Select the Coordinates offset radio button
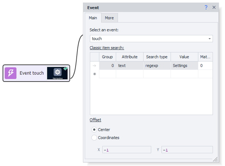 tap(94, 138)
